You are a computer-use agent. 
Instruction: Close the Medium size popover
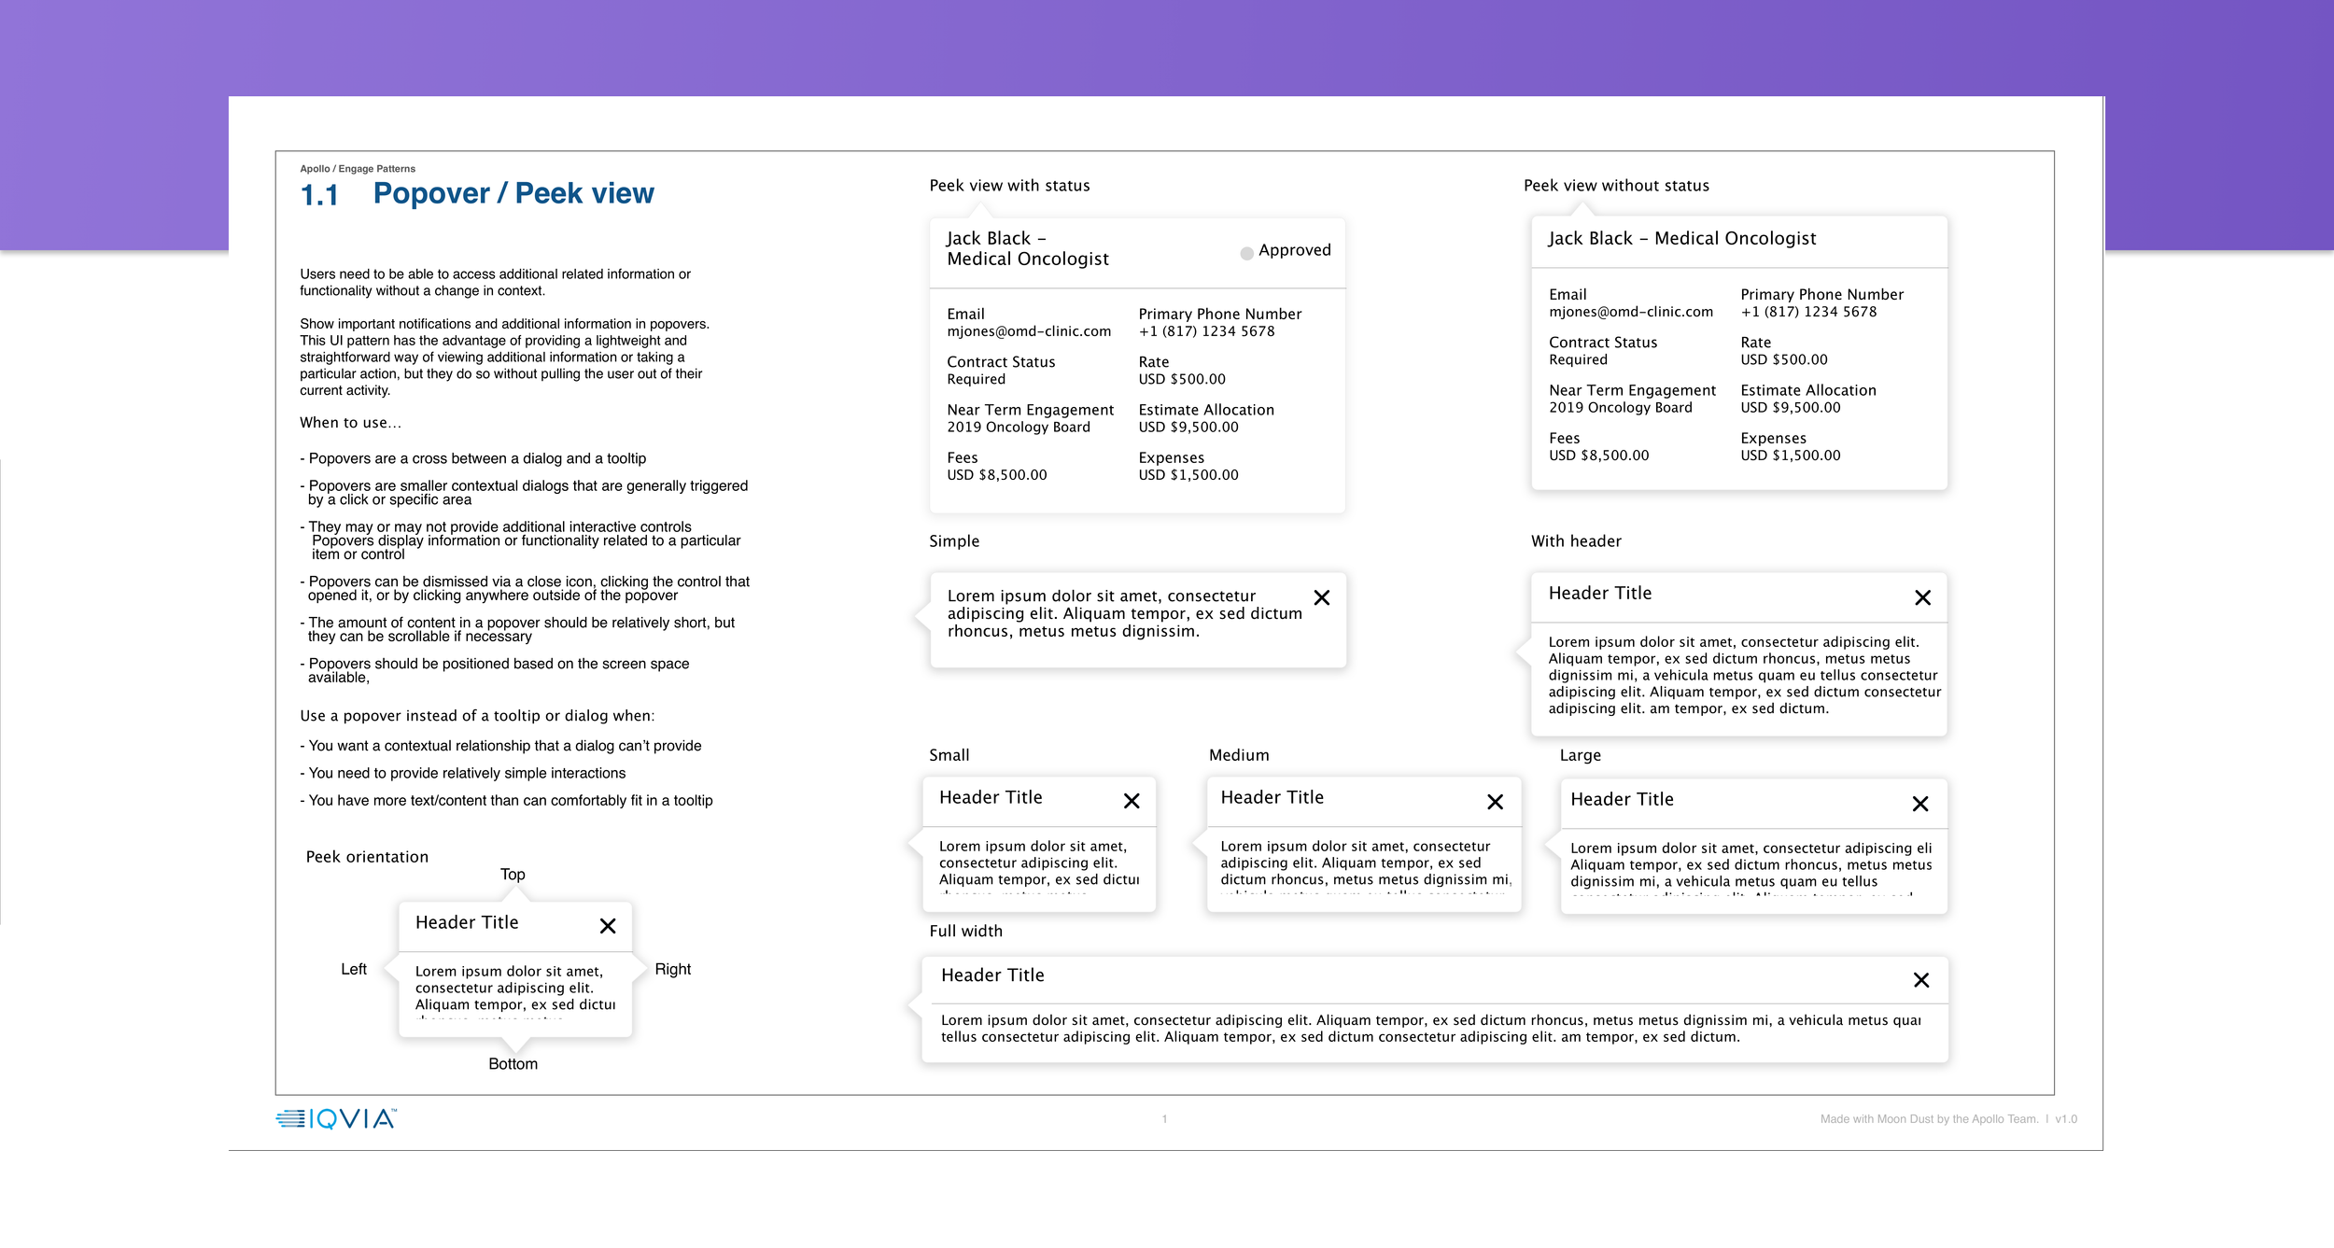click(1494, 802)
